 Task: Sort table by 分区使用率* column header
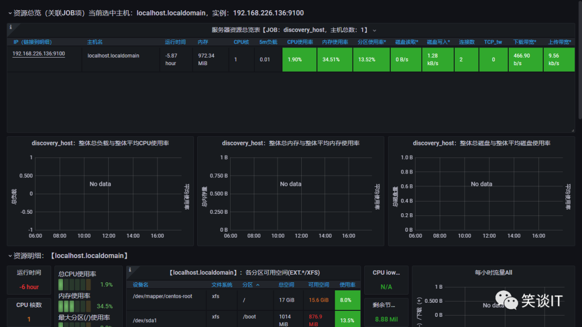pyautogui.click(x=371, y=42)
